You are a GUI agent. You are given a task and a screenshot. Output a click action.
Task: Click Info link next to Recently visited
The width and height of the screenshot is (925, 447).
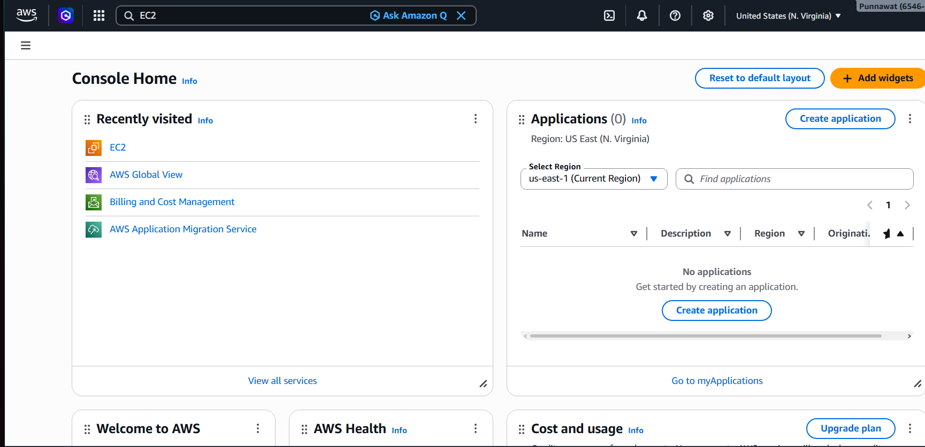click(205, 121)
